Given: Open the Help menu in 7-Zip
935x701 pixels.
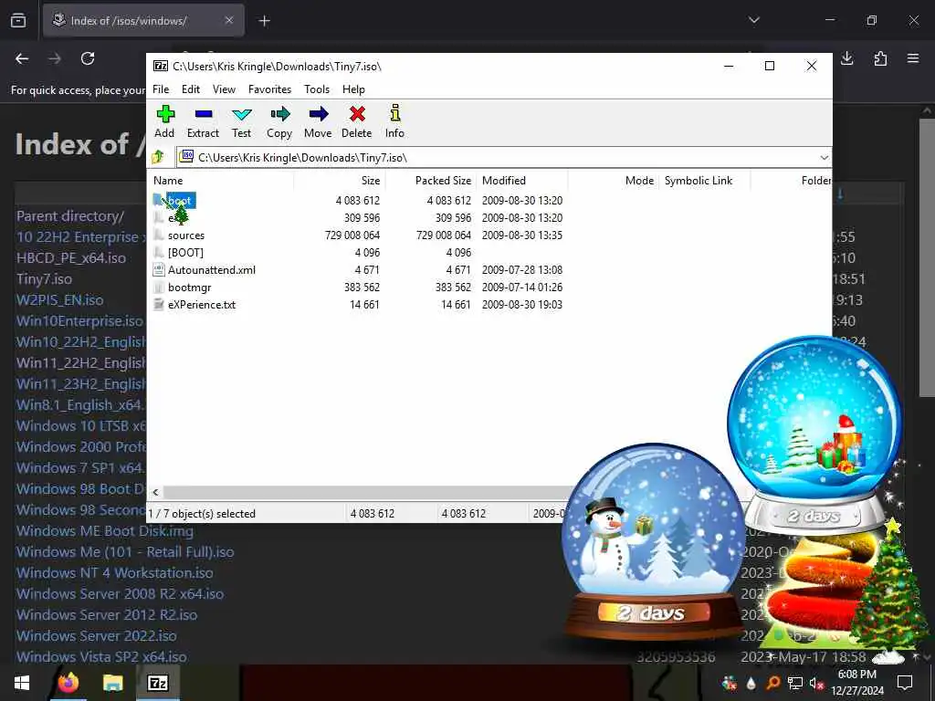Looking at the screenshot, I should click(x=353, y=89).
